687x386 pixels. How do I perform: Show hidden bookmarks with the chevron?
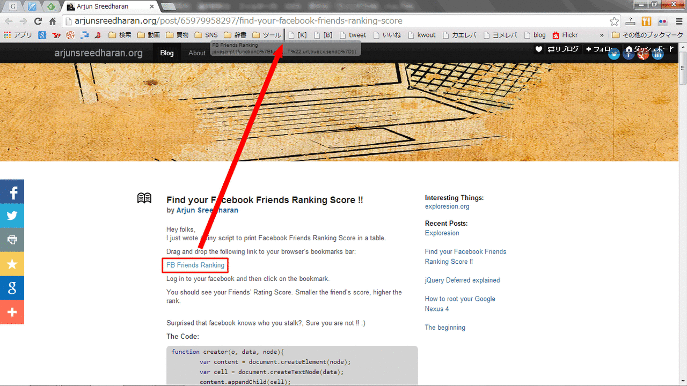pyautogui.click(x=602, y=35)
